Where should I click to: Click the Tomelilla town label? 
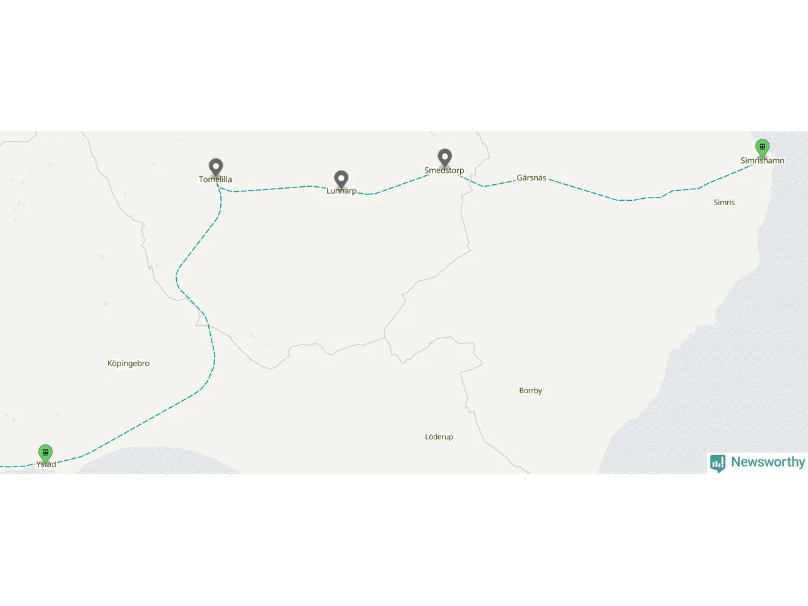point(215,179)
